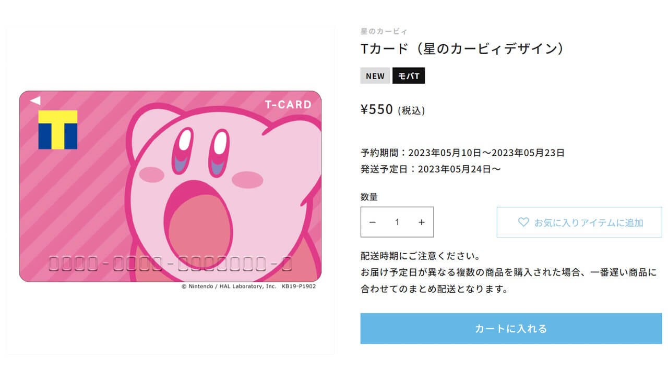Click the 数量 quantity label
Viewport: 668px width, 375px height.
[367, 197]
